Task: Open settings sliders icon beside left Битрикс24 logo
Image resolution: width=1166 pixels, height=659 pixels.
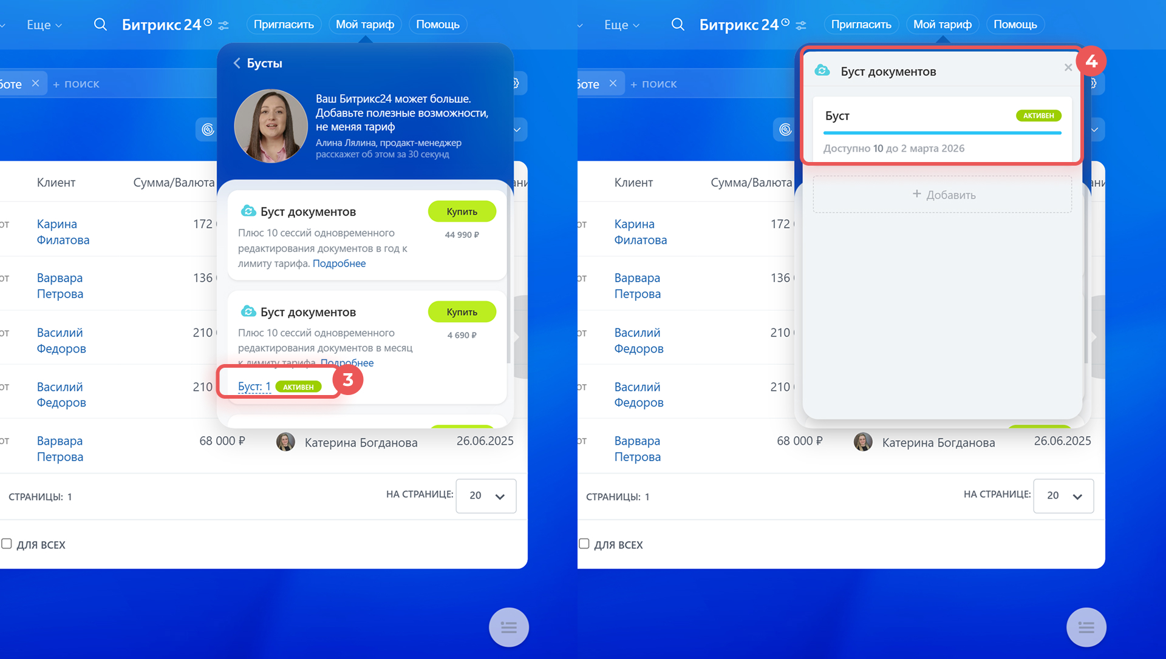Action: tap(223, 25)
